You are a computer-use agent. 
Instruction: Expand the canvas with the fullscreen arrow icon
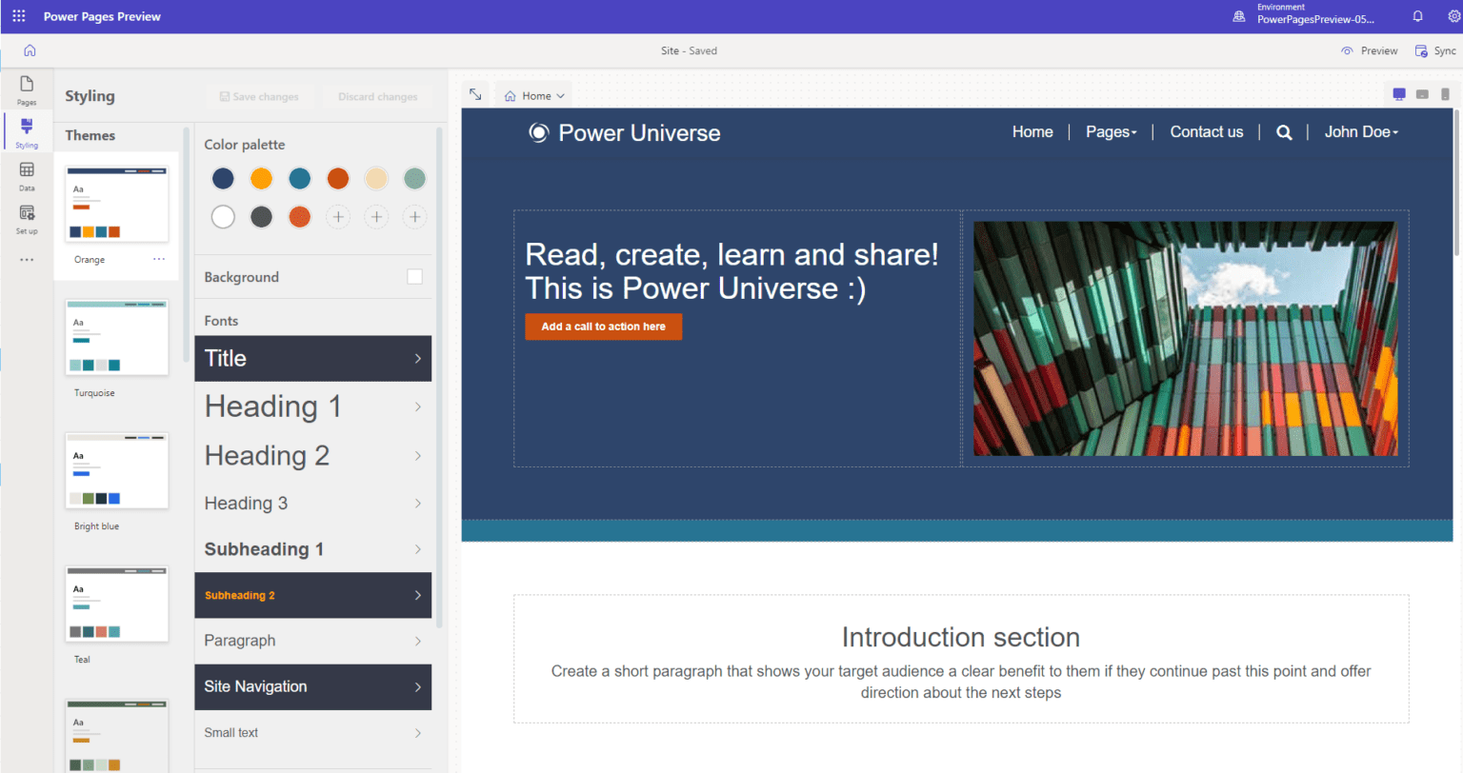pos(475,94)
